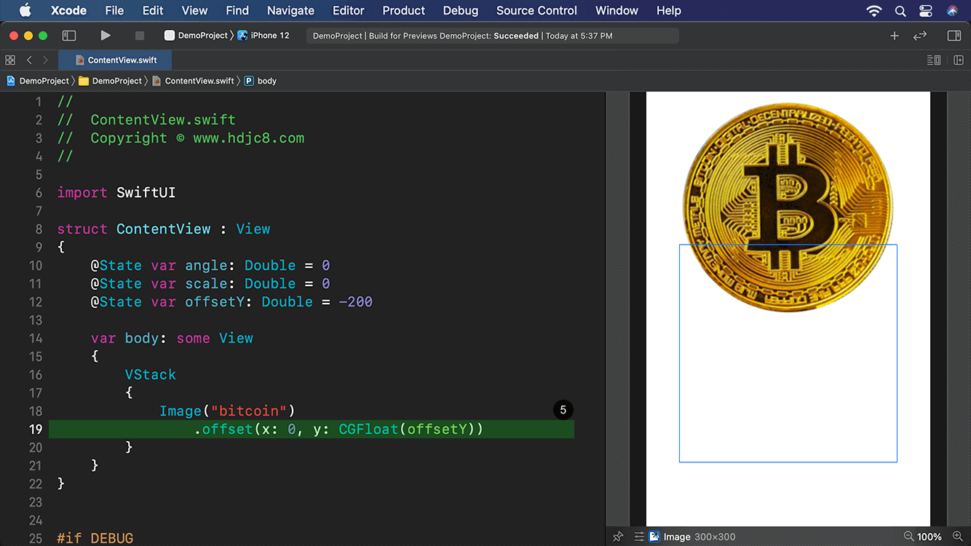971x546 pixels.
Task: Add an editor on the right
Action: pos(958,60)
